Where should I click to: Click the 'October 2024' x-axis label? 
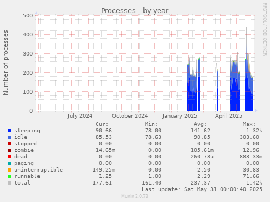click(130, 116)
